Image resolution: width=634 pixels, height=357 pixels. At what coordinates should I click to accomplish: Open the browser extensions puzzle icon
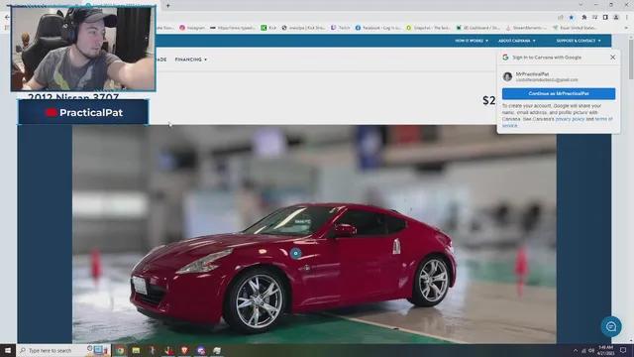click(x=583, y=18)
